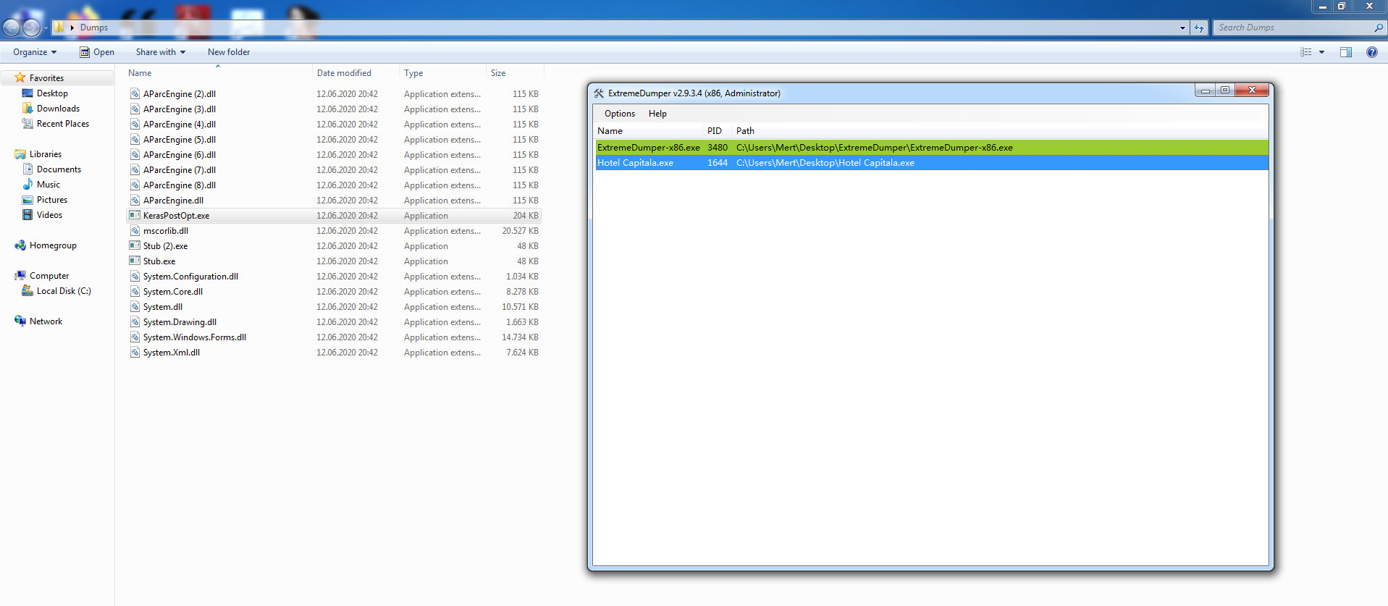Select the AParcEngine (3).dll file

(179, 109)
